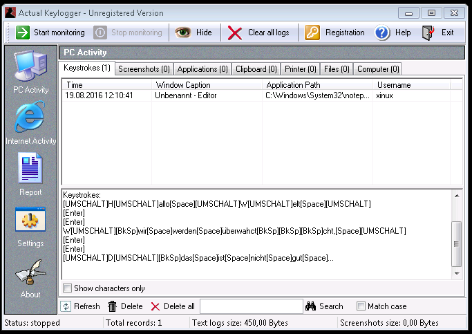This screenshot has height=334, width=472.
Task: Click the Exit label in toolbar
Action: click(x=447, y=33)
